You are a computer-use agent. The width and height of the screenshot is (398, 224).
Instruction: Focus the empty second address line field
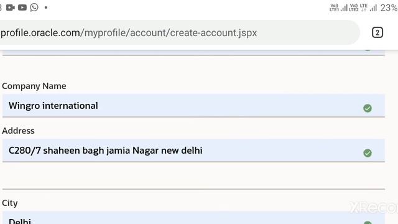point(193,178)
